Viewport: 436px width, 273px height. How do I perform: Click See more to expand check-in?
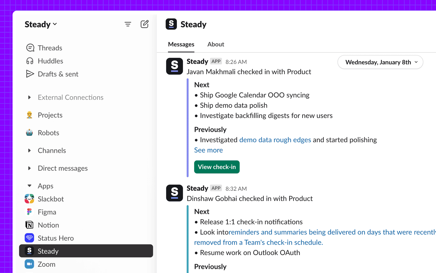[x=209, y=150]
